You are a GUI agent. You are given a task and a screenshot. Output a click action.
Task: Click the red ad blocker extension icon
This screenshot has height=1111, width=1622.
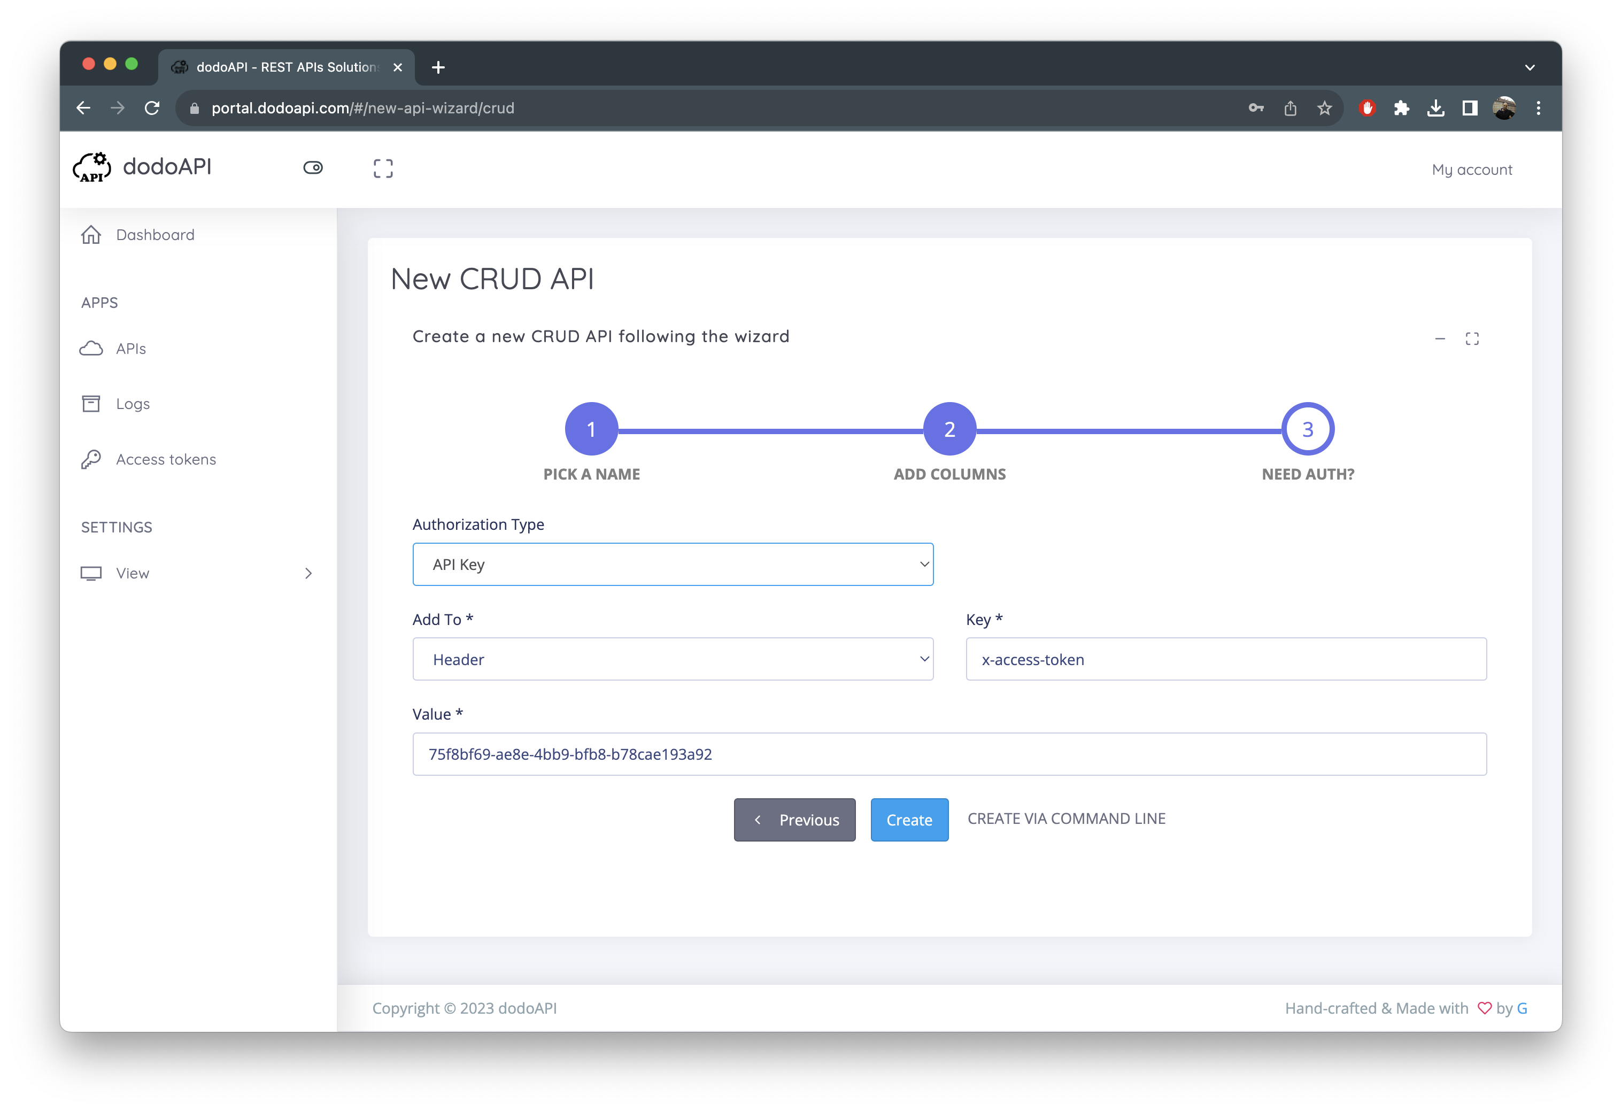[1367, 108]
